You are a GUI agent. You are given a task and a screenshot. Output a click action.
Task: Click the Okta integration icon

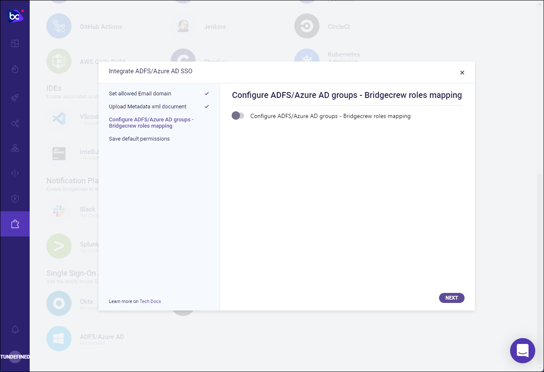pyautogui.click(x=59, y=303)
